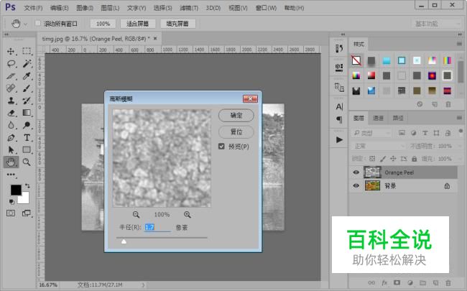Select the Healing Brush tool

pos(11,88)
